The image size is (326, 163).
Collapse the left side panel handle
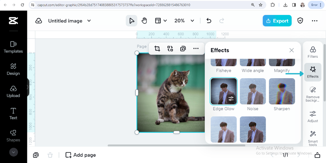pos(28,87)
